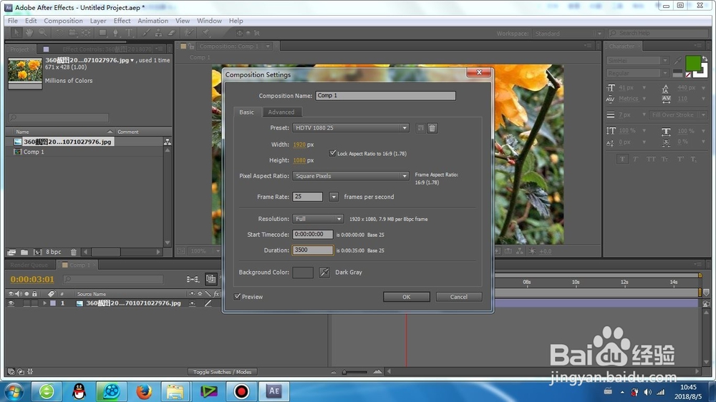The height and width of the screenshot is (402, 716).
Task: Click the Character panel eyedropper
Action: pyautogui.click(x=678, y=61)
